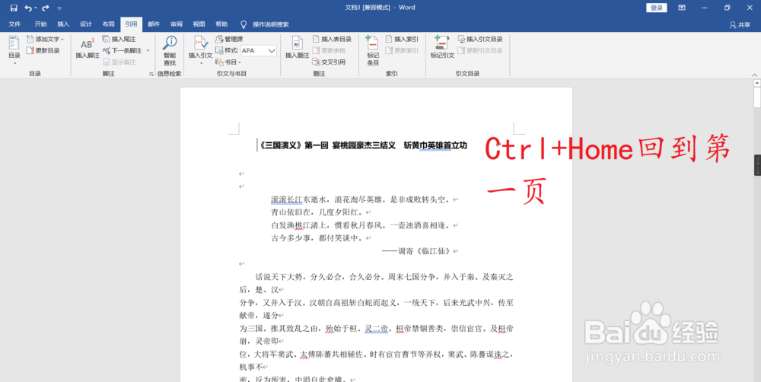Click the line 古今多少事，都付笑谈中。
Viewport: 761px width, 382px height.
click(317, 238)
